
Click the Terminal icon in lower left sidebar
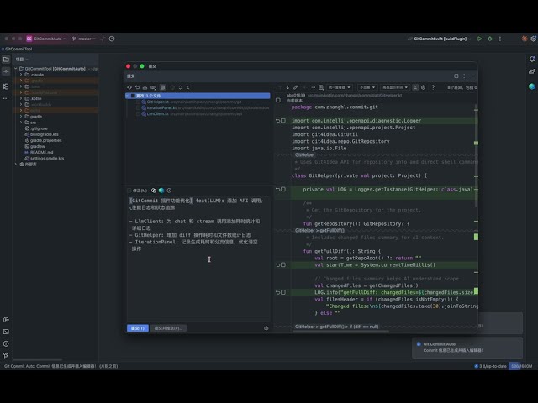(x=6, y=332)
